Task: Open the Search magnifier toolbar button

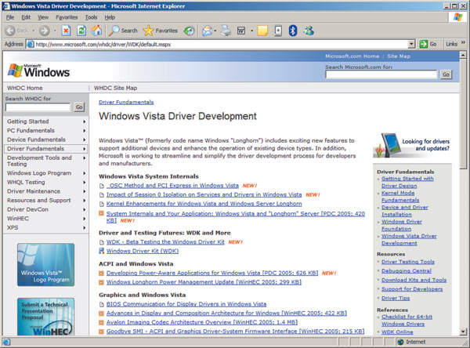Action: (123, 31)
